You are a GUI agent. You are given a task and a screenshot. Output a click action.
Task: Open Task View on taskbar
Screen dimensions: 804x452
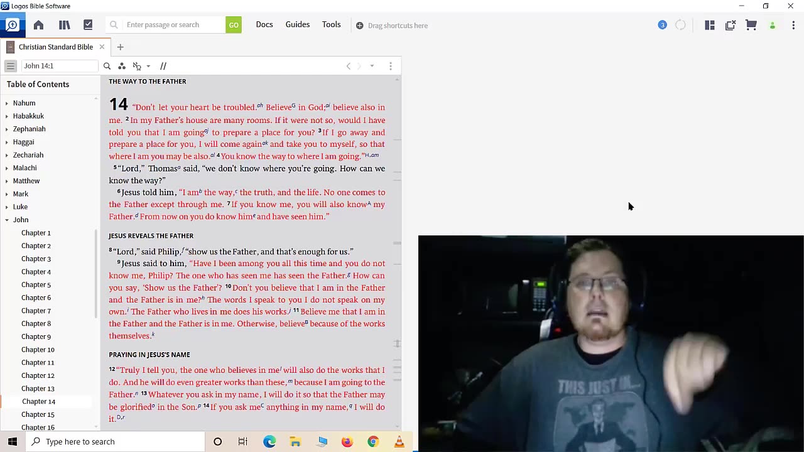(x=243, y=442)
